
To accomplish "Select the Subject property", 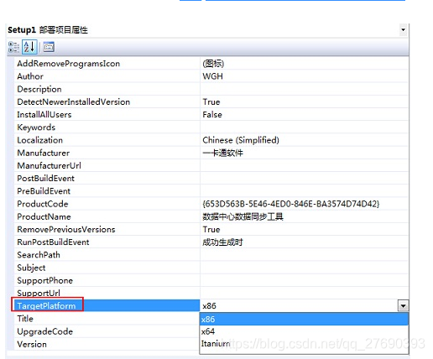I will click(31, 268).
